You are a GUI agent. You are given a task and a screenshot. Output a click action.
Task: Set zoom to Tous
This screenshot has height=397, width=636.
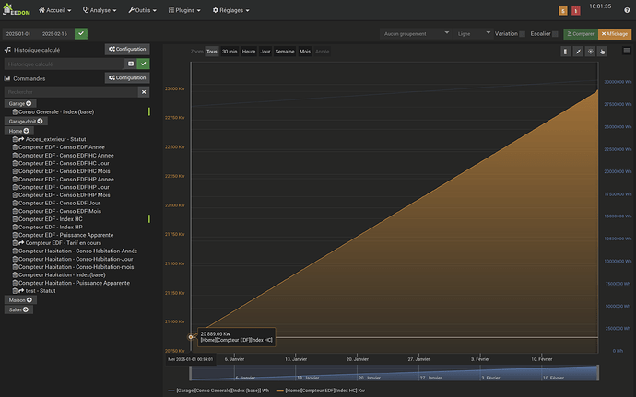[212, 52]
